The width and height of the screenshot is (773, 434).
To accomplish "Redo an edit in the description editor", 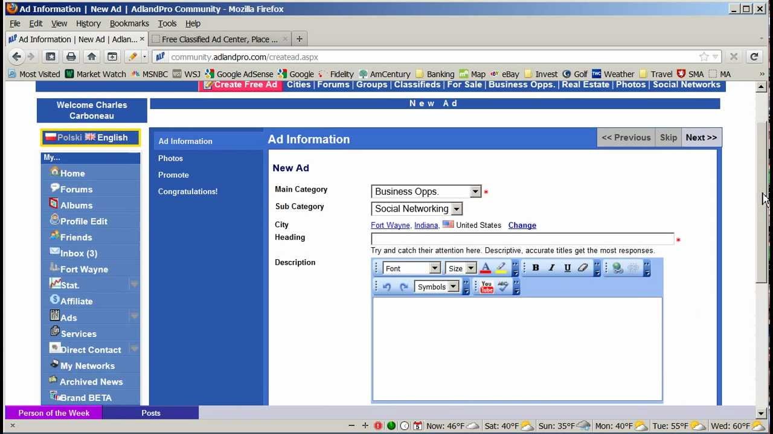I will (403, 286).
